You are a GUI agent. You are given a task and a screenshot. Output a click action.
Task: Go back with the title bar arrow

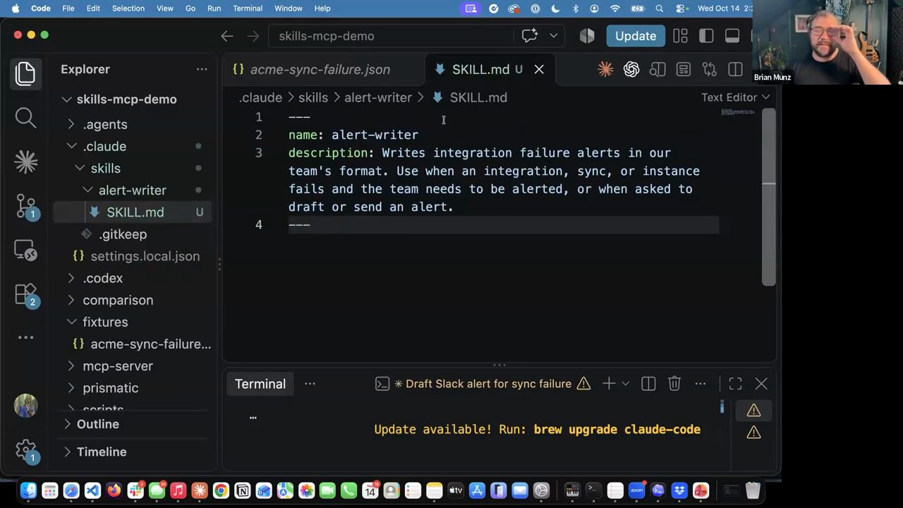(227, 36)
